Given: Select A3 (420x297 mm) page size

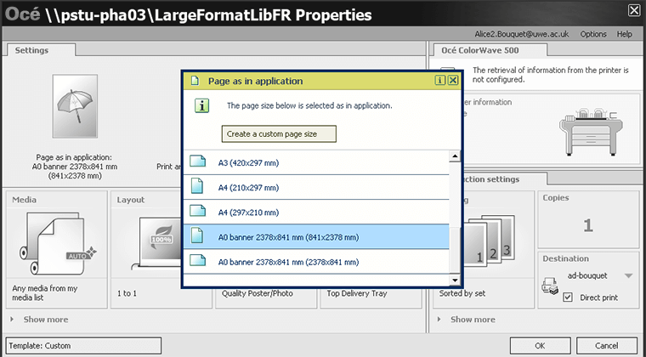Looking at the screenshot, I should (316, 162).
